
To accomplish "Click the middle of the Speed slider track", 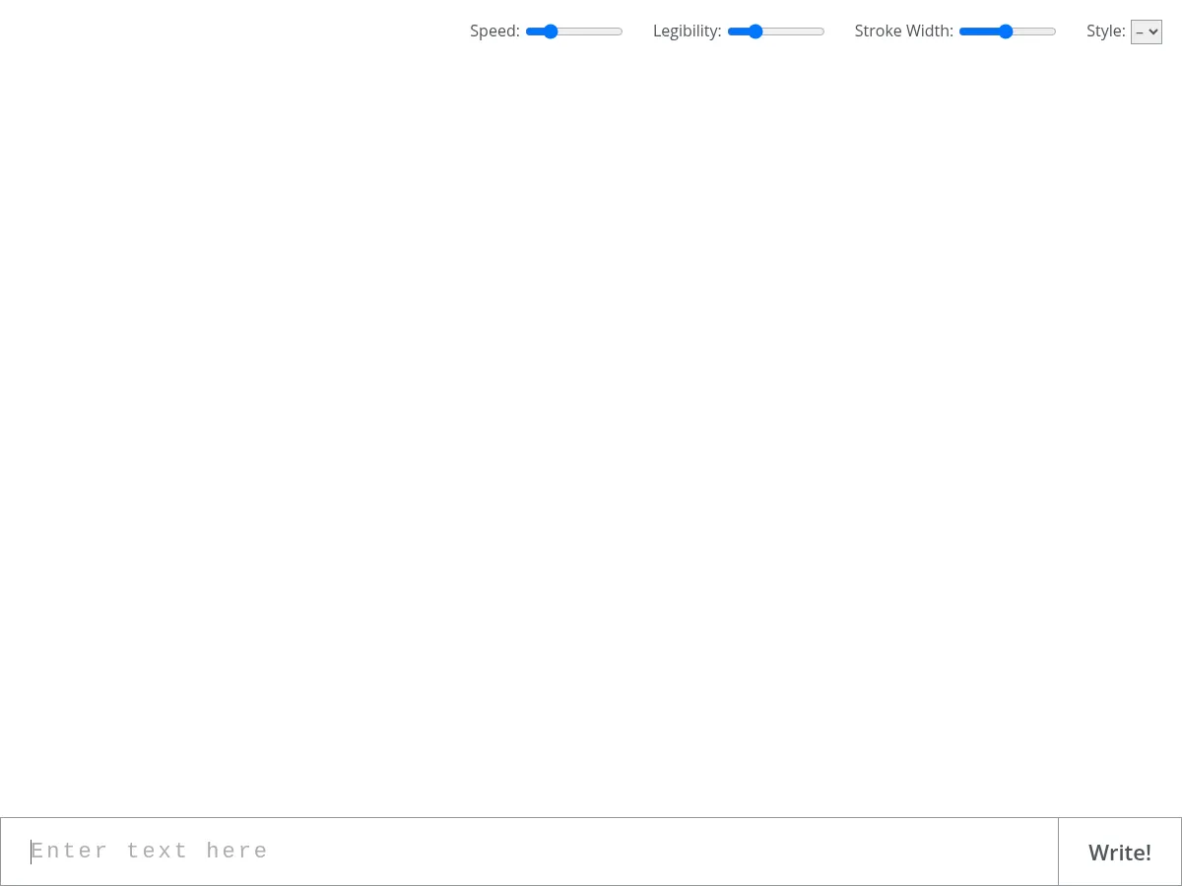I will point(574,32).
